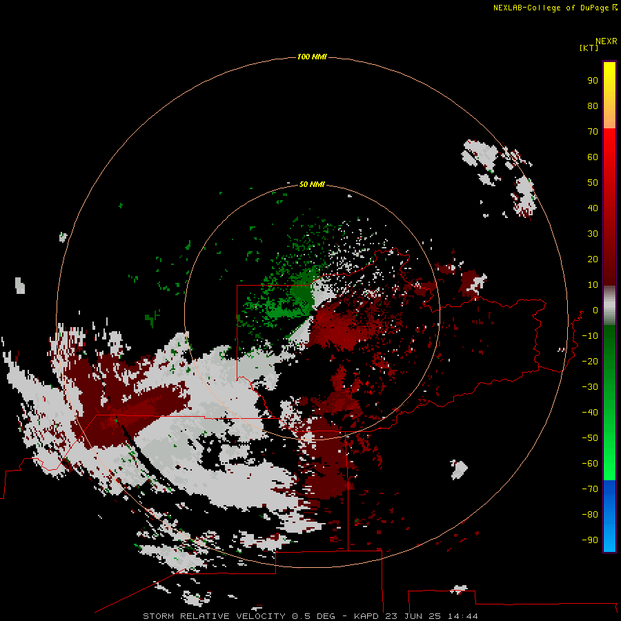Click the 0 value on velocity scale
Viewport: 621px width, 621px height.
[x=595, y=310]
